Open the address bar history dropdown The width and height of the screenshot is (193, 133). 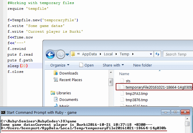pyautogui.click(x=151, y=54)
